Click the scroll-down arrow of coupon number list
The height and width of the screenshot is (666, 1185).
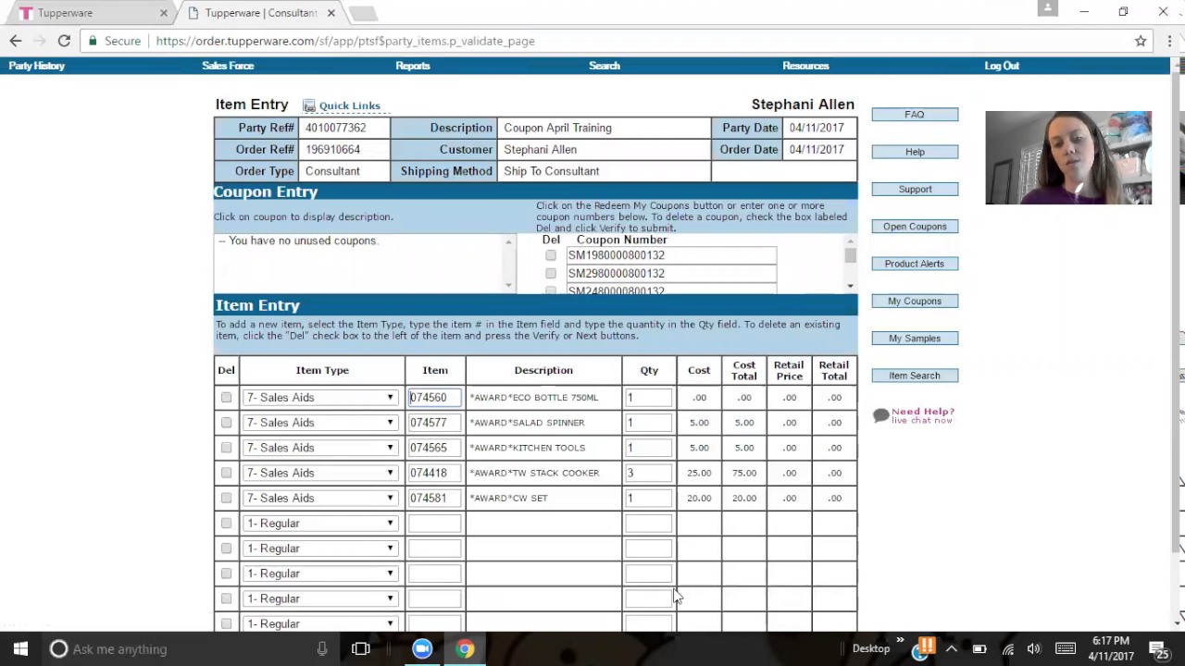(850, 286)
